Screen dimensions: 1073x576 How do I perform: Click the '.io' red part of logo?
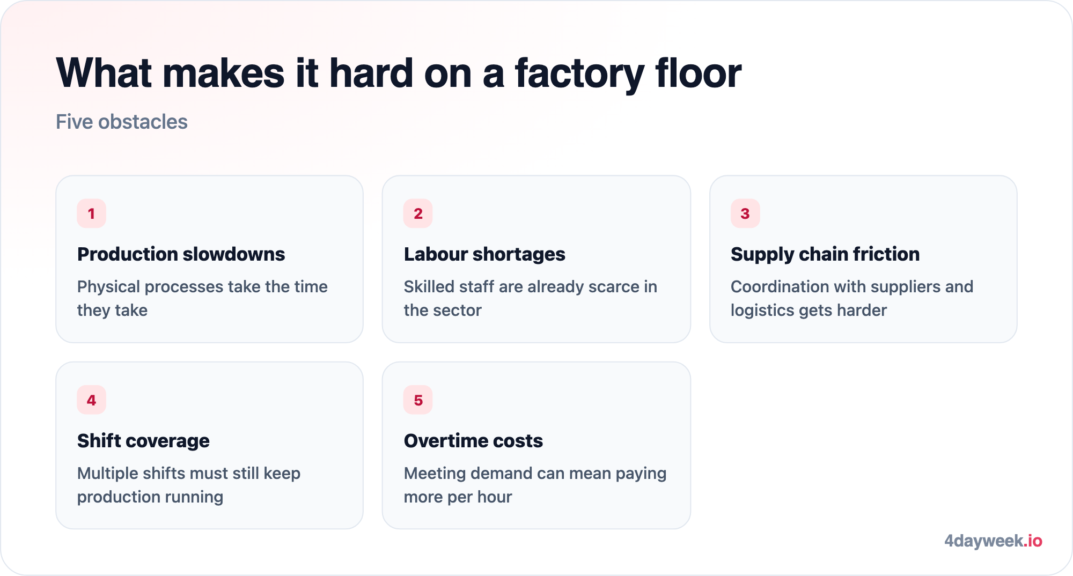click(1033, 541)
